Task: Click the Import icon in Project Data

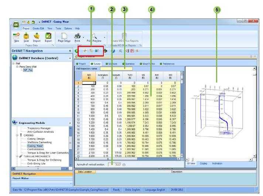Action: 37,36
